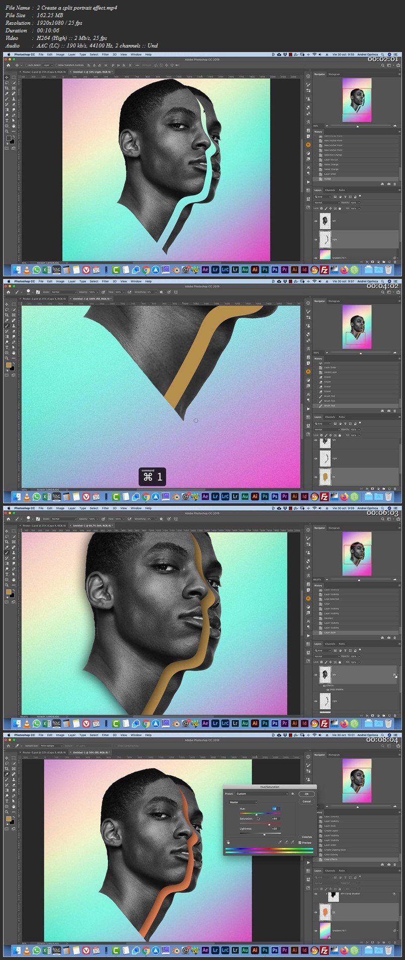Toggle Show Transform Controls in 00:02:01 frame
Screen dimensions: 405x960
[x=56, y=65]
